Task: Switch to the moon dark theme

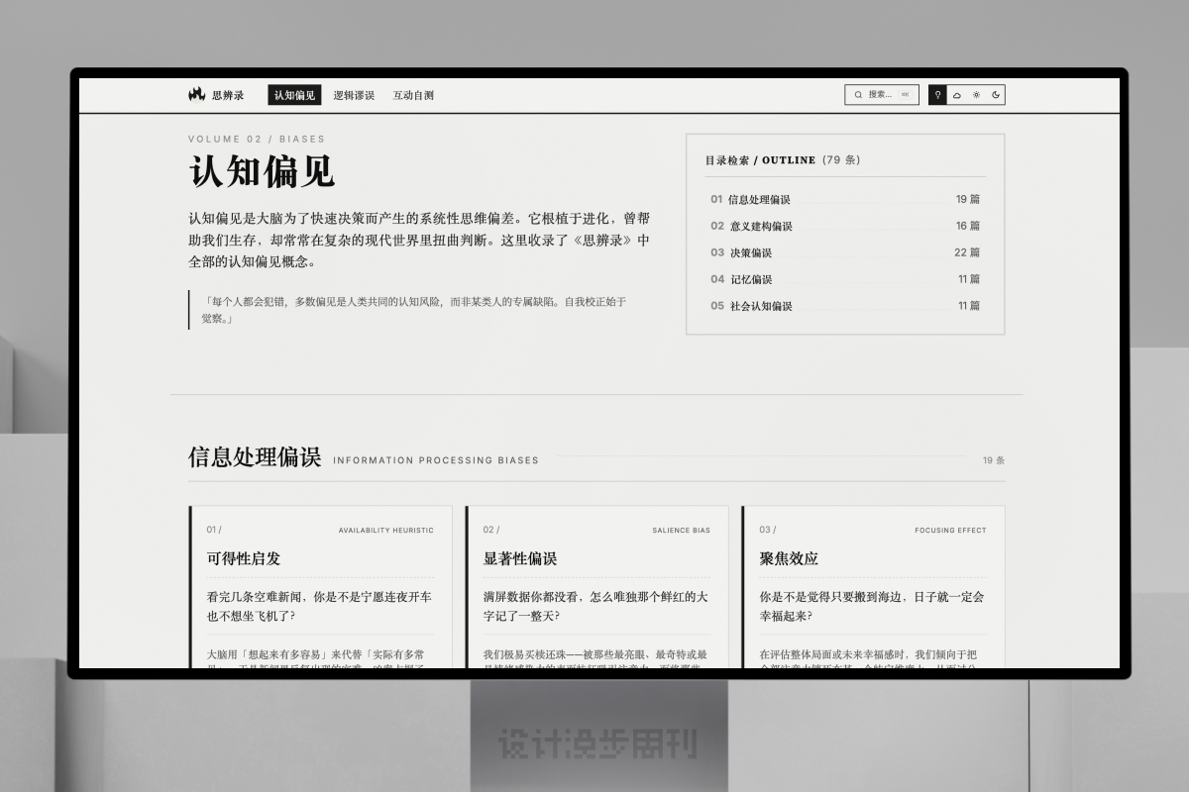Action: pos(996,95)
